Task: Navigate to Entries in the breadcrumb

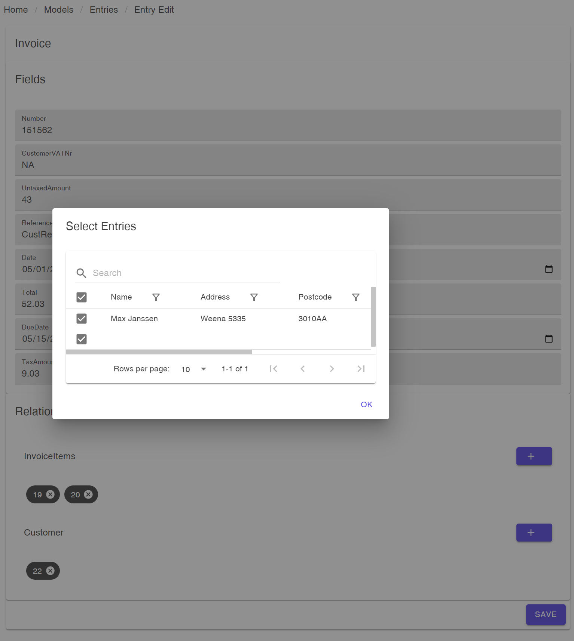Action: point(104,10)
